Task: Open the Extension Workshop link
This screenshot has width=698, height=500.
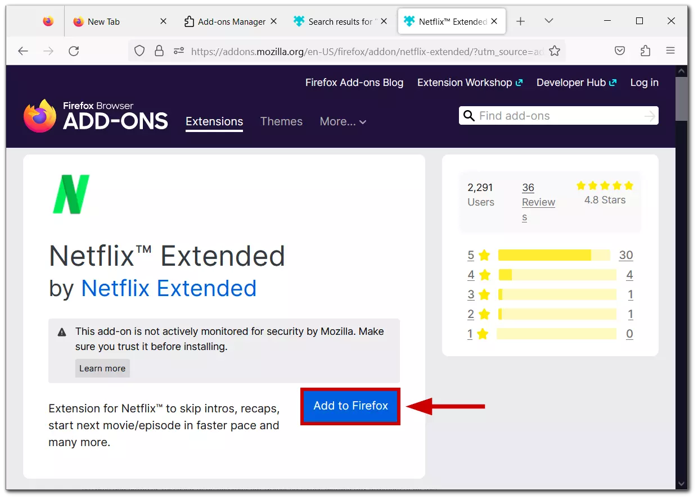Action: pyautogui.click(x=470, y=83)
